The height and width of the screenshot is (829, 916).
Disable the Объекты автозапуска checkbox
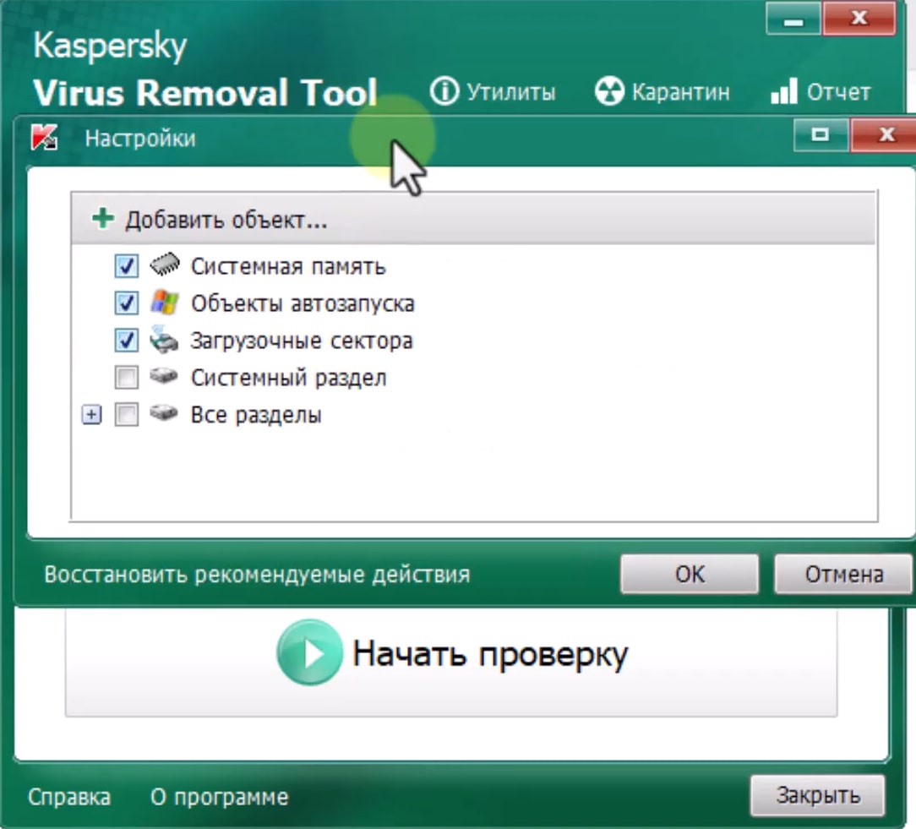[125, 303]
